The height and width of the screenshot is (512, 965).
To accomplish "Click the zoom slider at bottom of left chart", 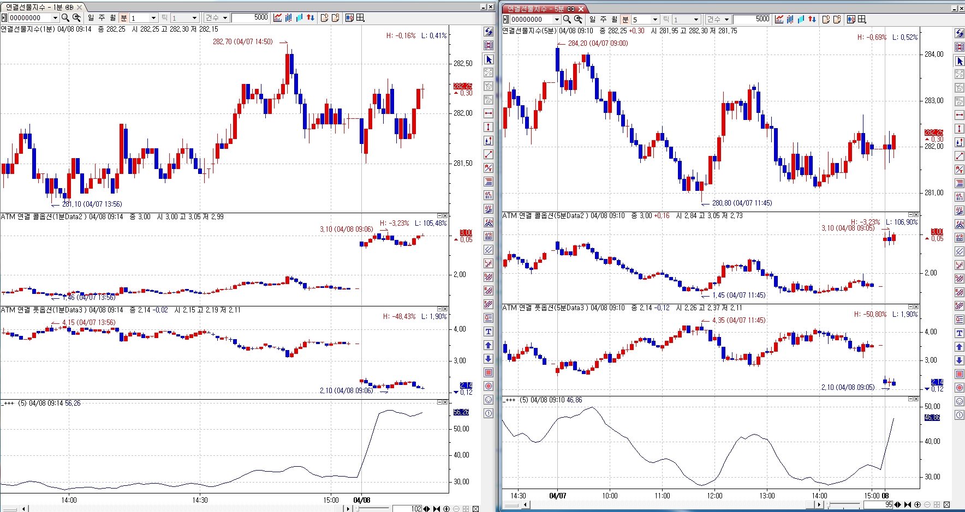I will (x=371, y=508).
